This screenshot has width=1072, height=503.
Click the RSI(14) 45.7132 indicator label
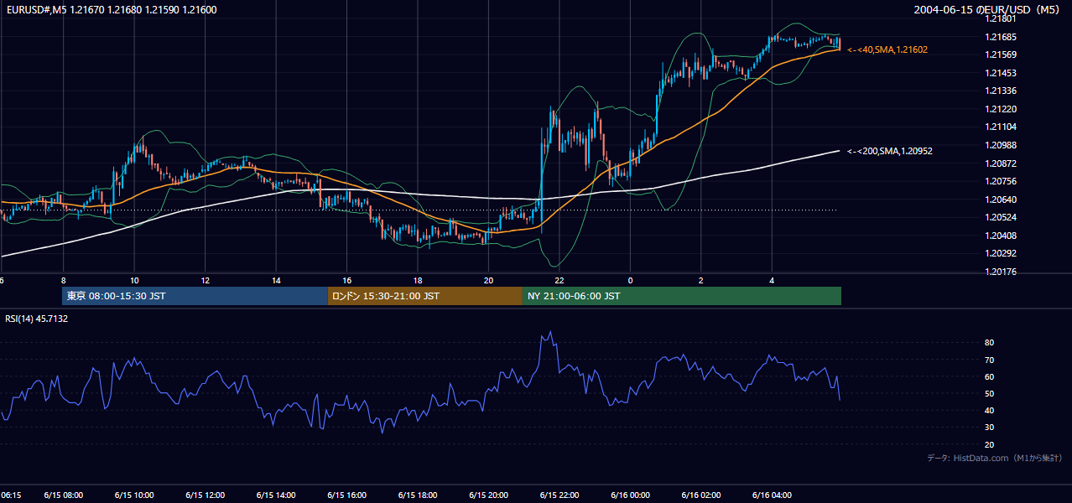[37, 319]
